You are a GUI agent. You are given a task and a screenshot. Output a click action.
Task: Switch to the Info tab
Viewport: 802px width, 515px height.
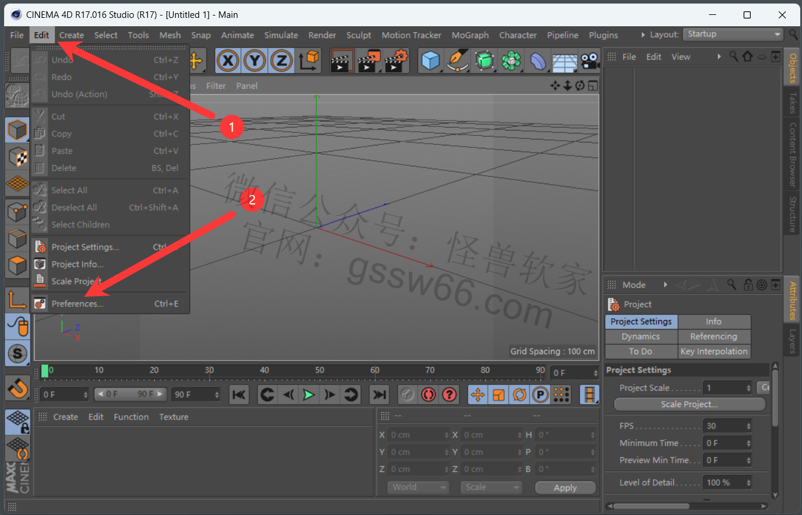[714, 321]
